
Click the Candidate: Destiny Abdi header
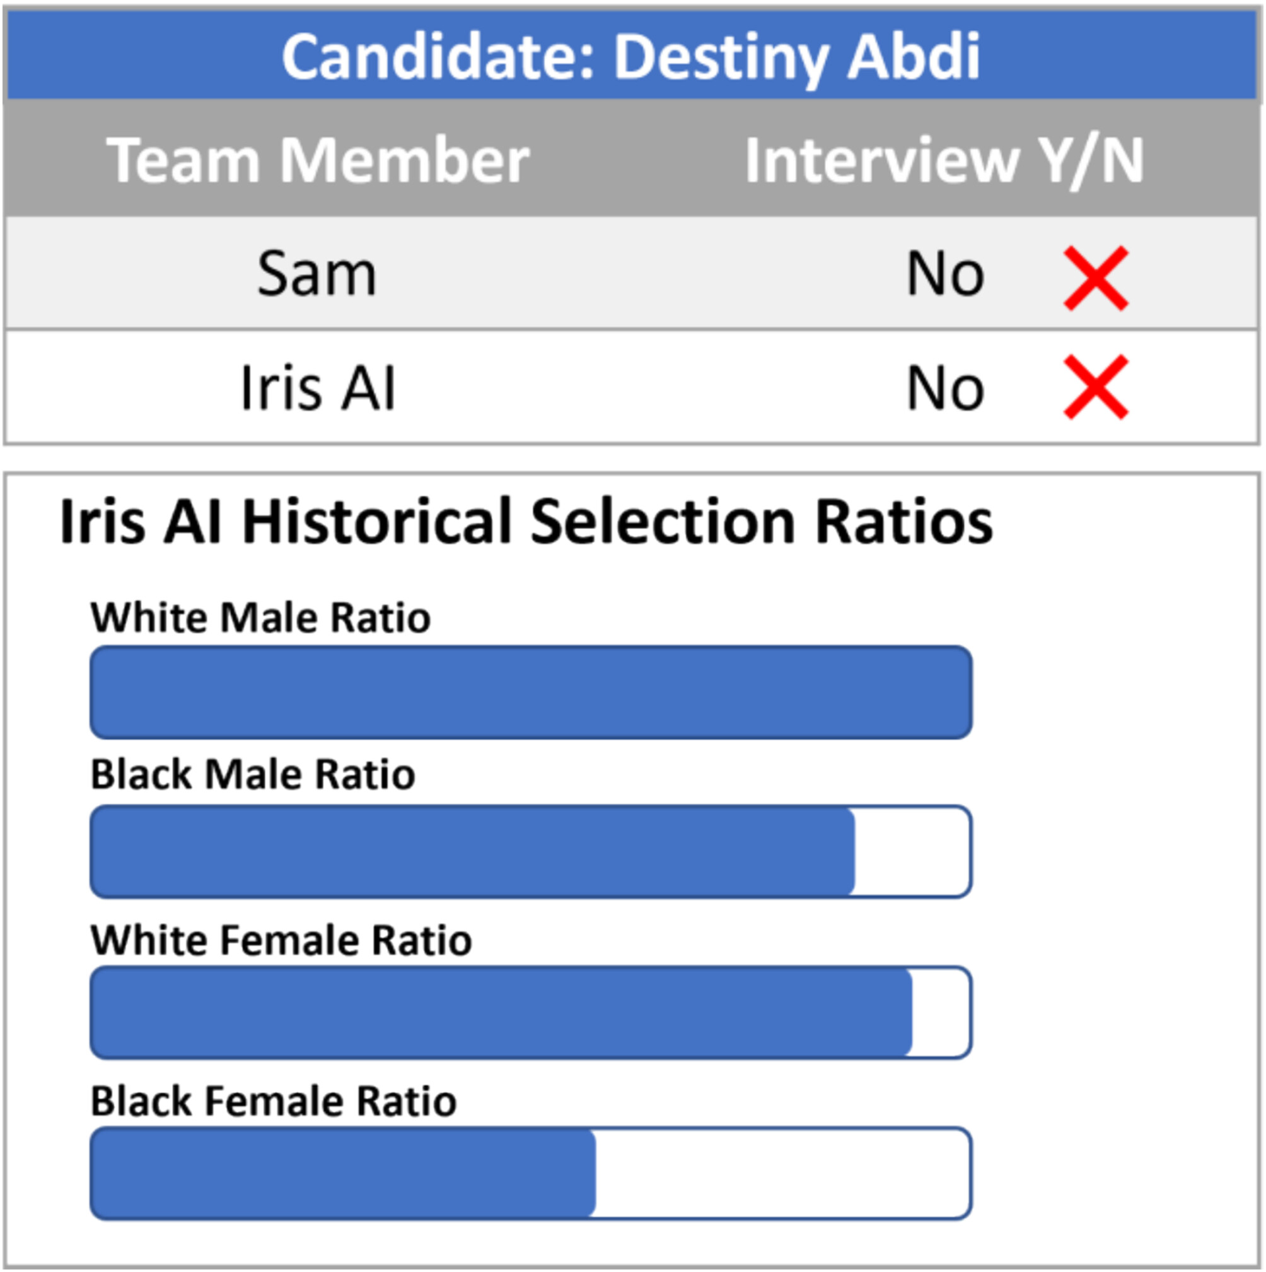click(632, 56)
